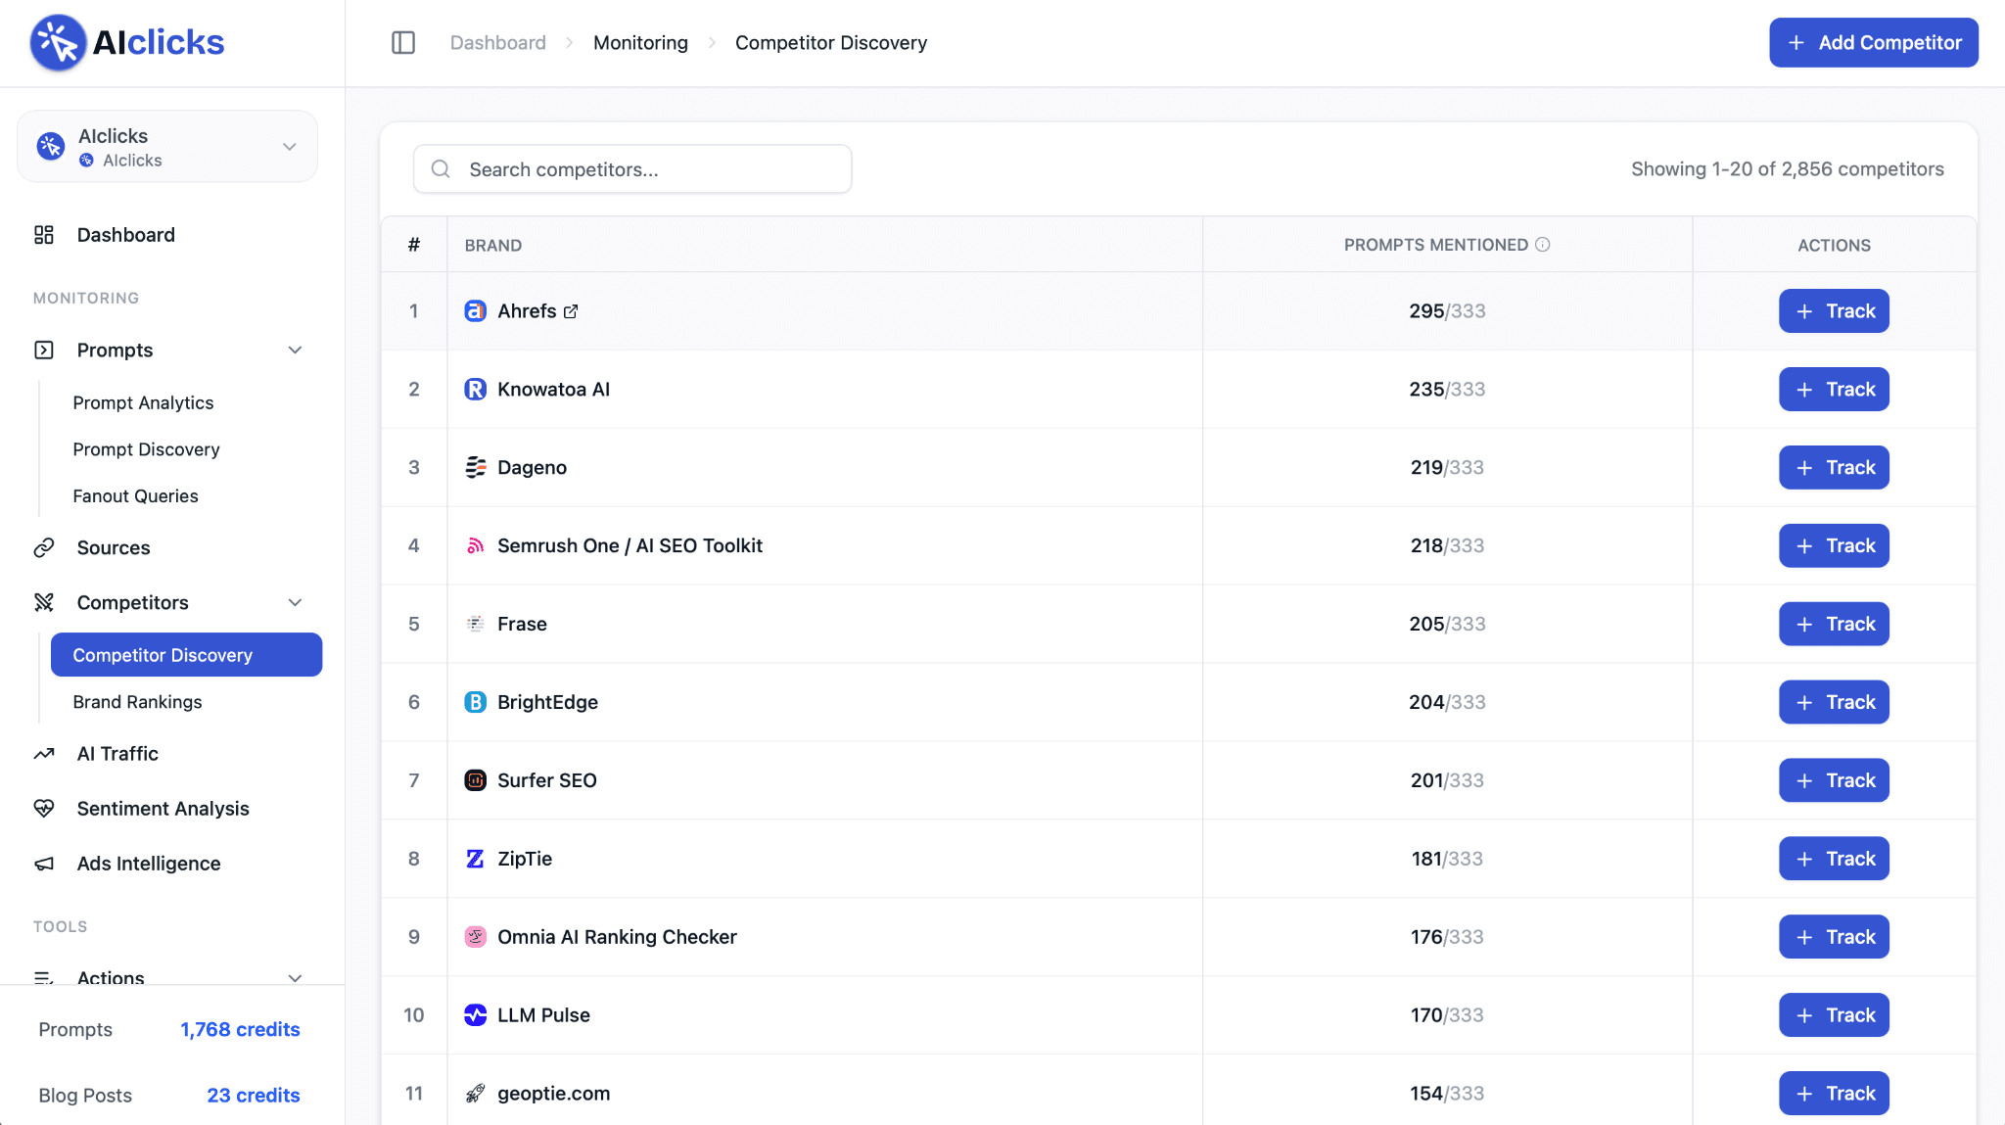
Task: Track the Frase competitor
Action: click(x=1834, y=624)
